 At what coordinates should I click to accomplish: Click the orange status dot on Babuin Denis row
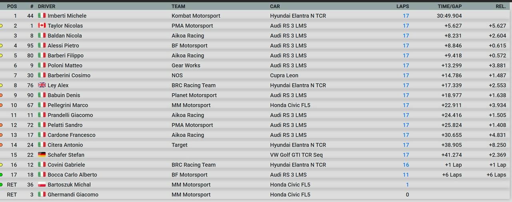pos(1,95)
